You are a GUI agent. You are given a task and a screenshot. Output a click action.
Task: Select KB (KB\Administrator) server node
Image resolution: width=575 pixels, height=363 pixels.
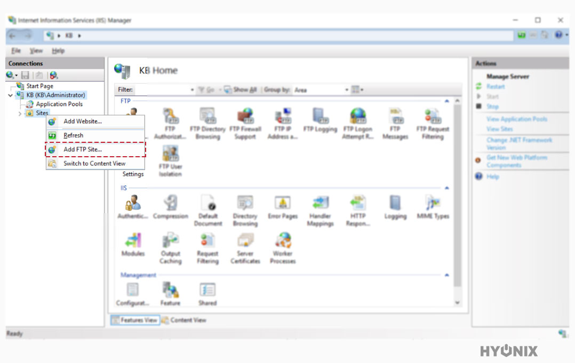55,95
